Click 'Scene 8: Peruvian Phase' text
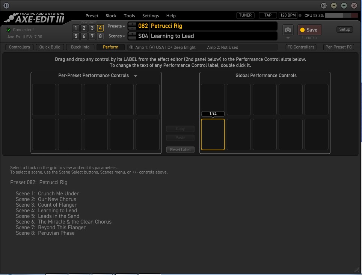 45,233
